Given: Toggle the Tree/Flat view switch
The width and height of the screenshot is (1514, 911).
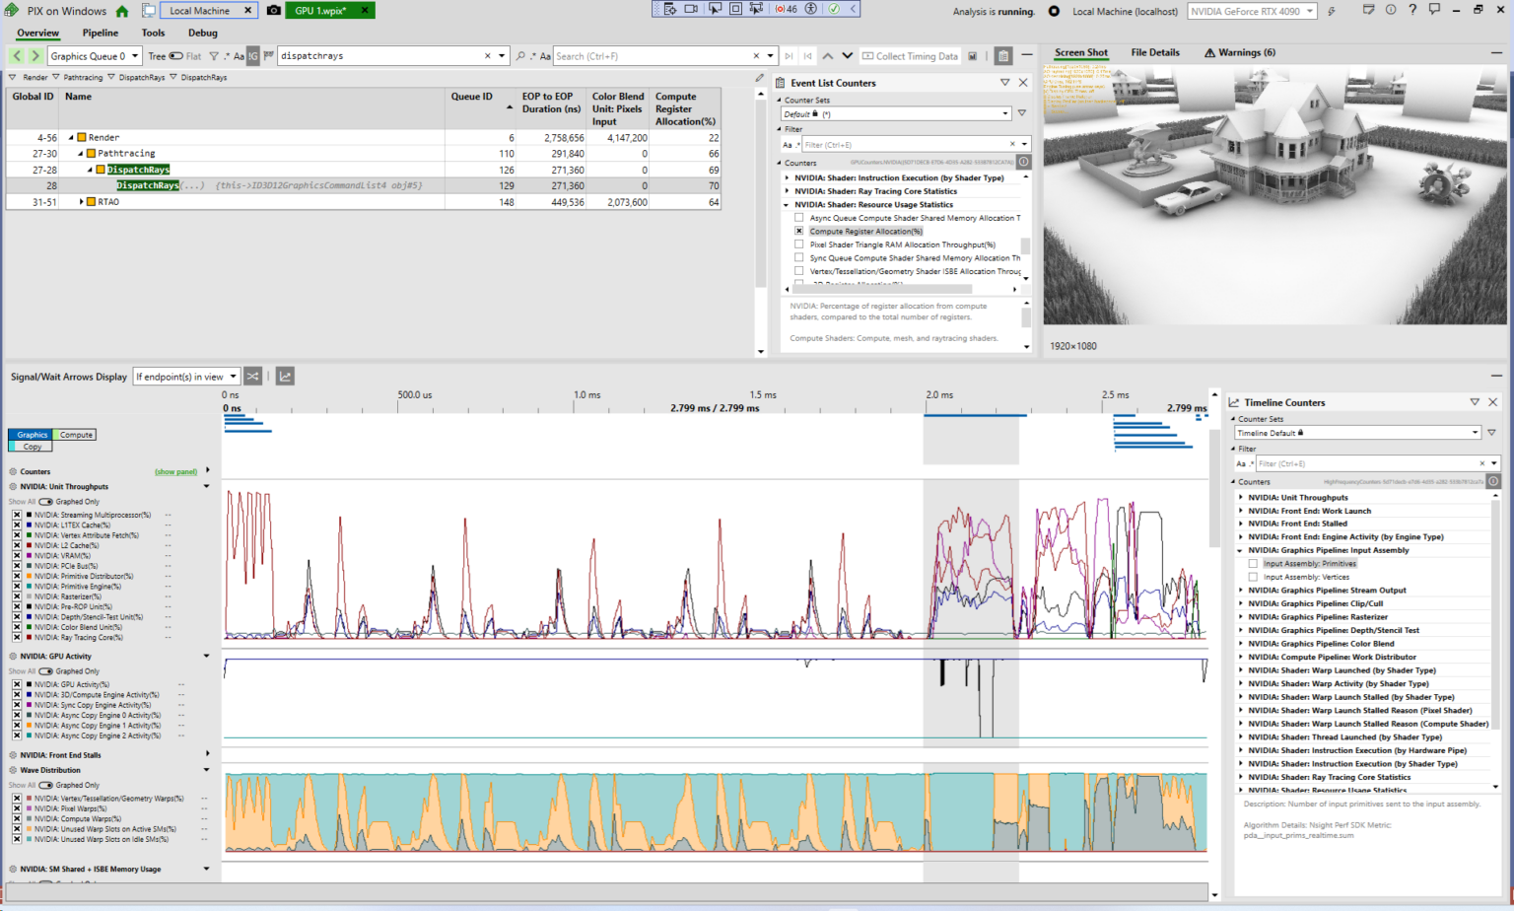Looking at the screenshot, I should tap(175, 56).
